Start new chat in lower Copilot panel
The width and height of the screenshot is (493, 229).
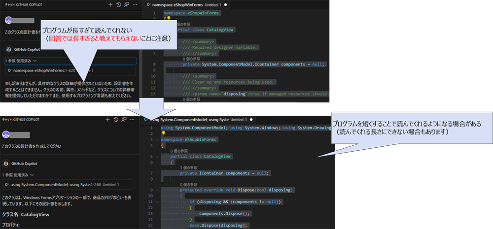click(x=107, y=119)
